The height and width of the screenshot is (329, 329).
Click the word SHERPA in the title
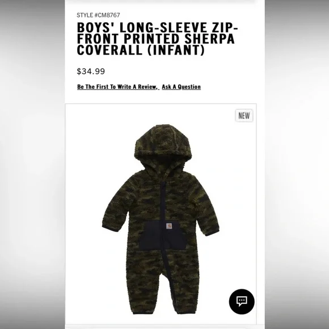tap(209, 39)
